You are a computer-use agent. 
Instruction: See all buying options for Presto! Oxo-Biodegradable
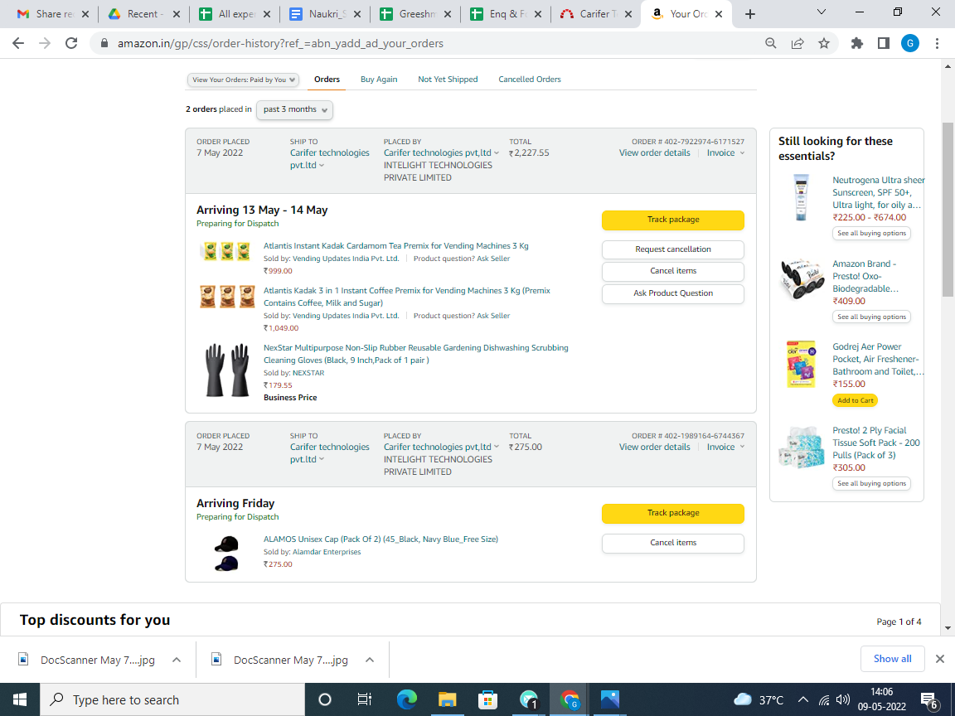pyautogui.click(x=871, y=317)
